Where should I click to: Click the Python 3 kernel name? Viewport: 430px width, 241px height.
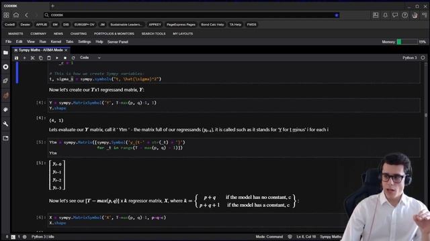tap(409, 58)
